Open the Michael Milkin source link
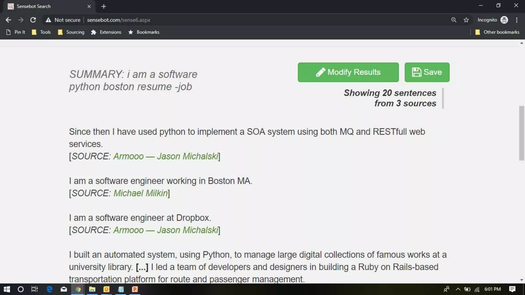 140,193
